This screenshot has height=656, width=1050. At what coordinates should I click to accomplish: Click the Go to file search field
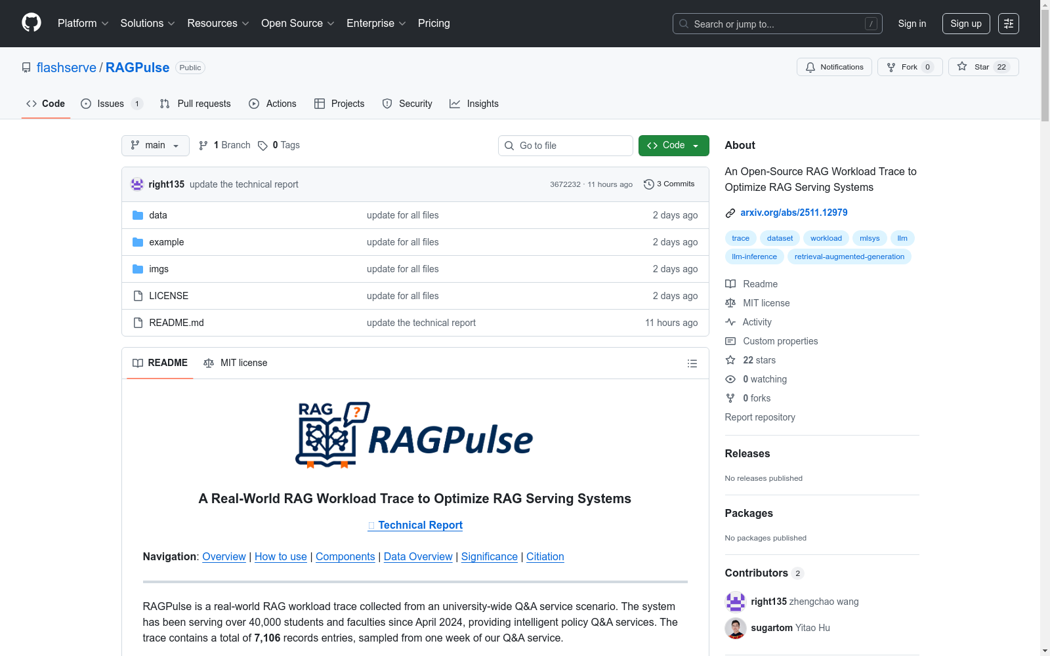(566, 146)
